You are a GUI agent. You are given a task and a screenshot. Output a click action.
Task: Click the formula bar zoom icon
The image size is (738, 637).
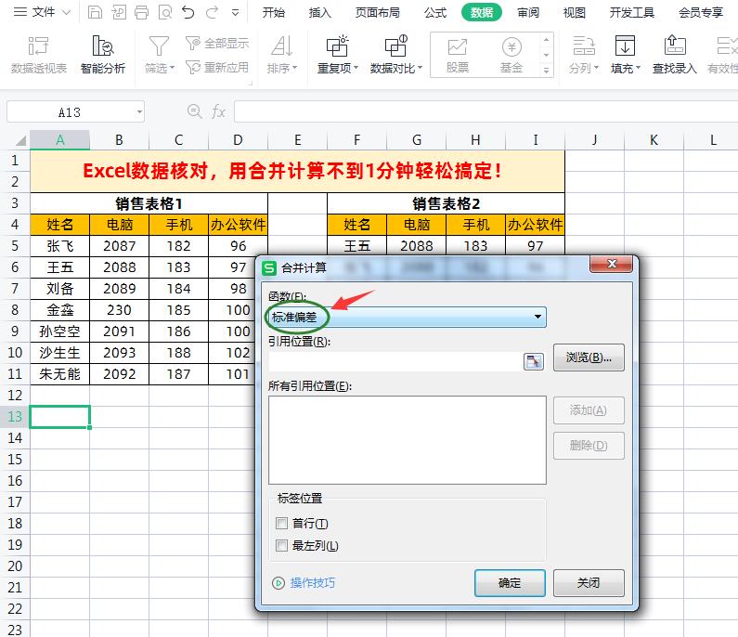(194, 111)
